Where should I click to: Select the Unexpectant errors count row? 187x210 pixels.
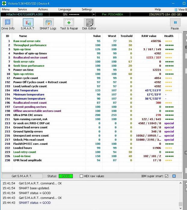click(92, 135)
